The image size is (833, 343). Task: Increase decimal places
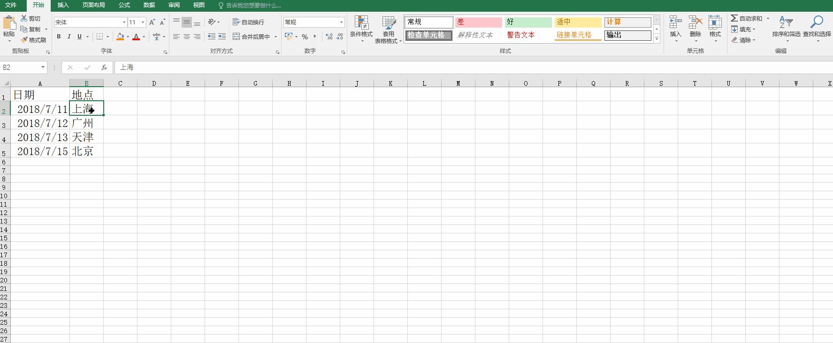pyautogui.click(x=329, y=37)
